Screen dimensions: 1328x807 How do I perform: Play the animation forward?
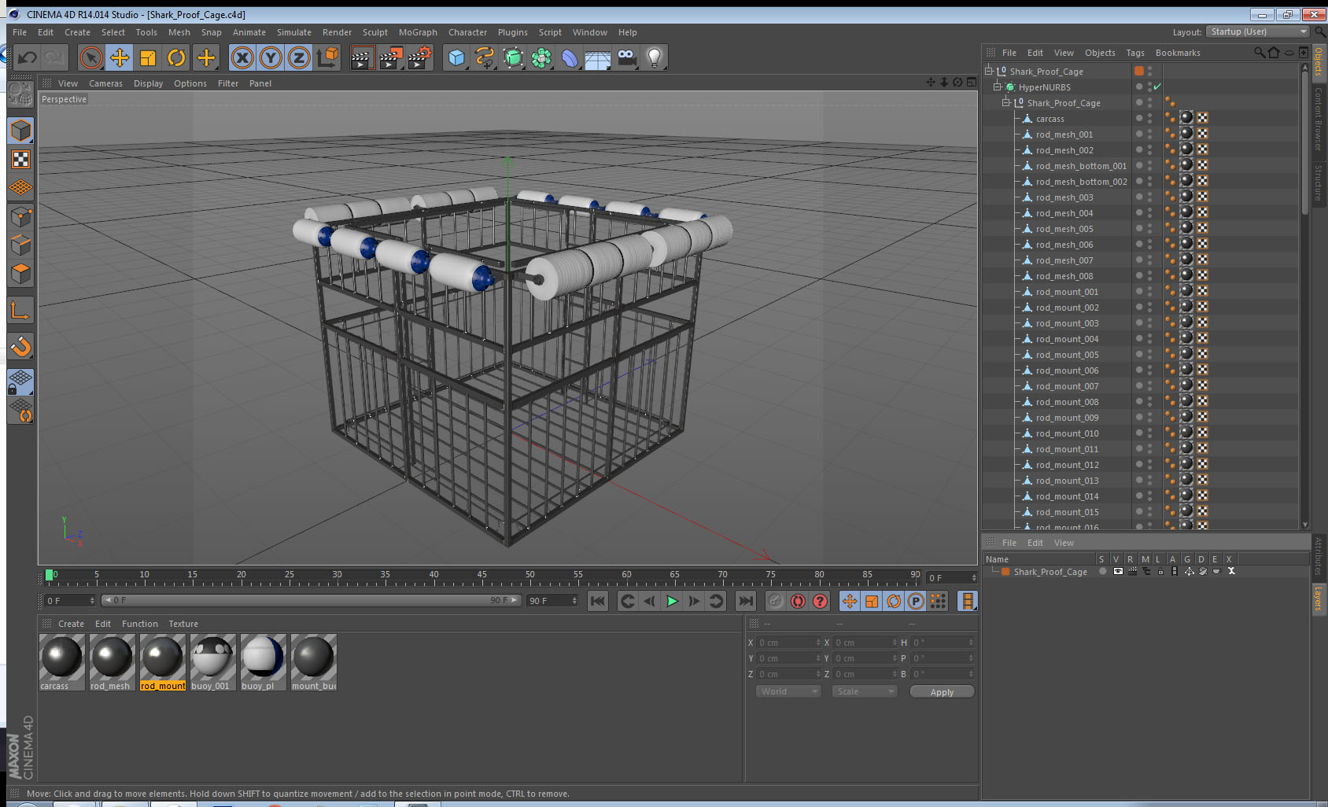tap(672, 601)
